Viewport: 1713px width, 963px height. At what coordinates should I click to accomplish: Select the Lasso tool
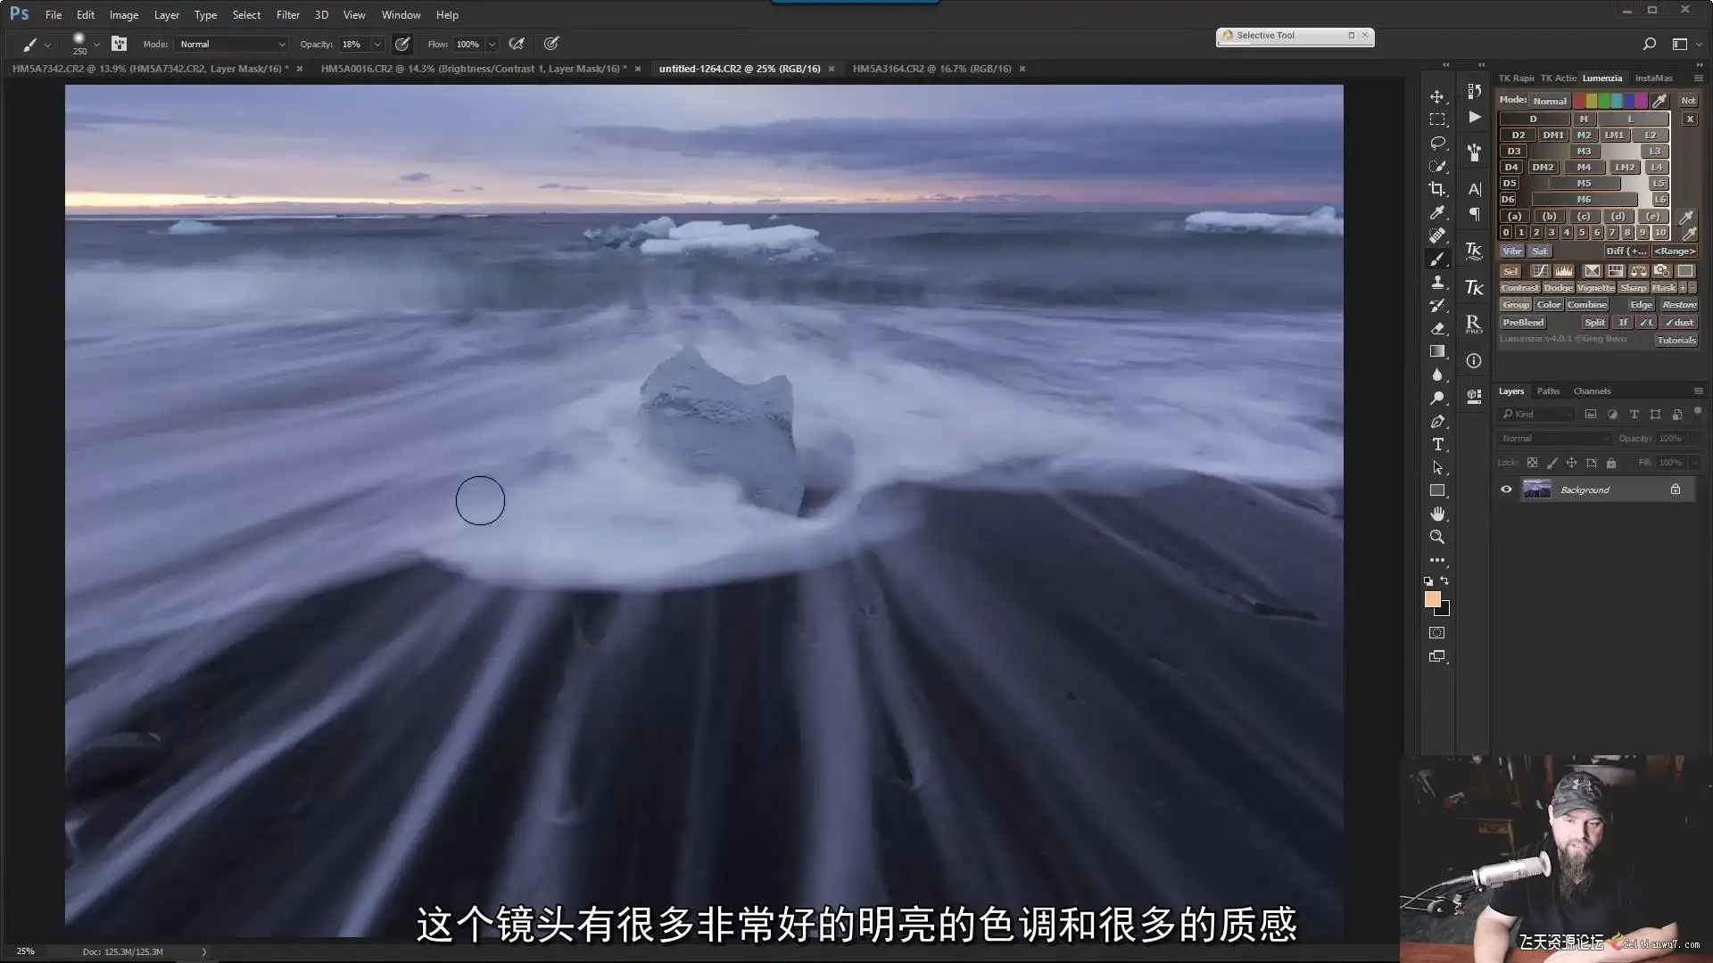coord(1436,143)
